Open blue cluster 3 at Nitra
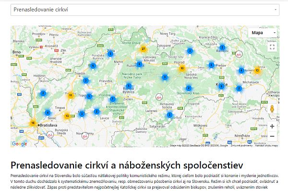Screen dimensions: 288x191 pos(82,114)
